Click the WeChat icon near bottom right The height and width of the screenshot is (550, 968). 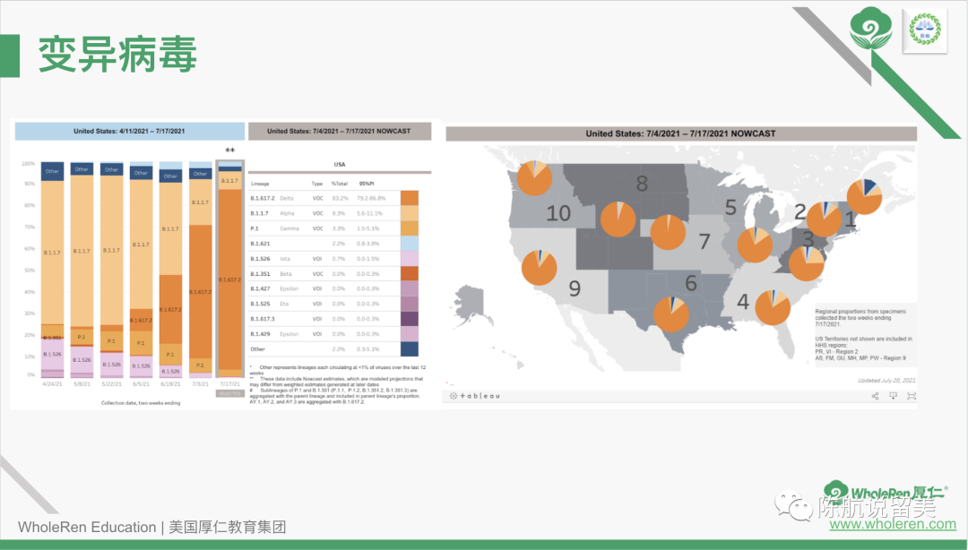point(795,505)
